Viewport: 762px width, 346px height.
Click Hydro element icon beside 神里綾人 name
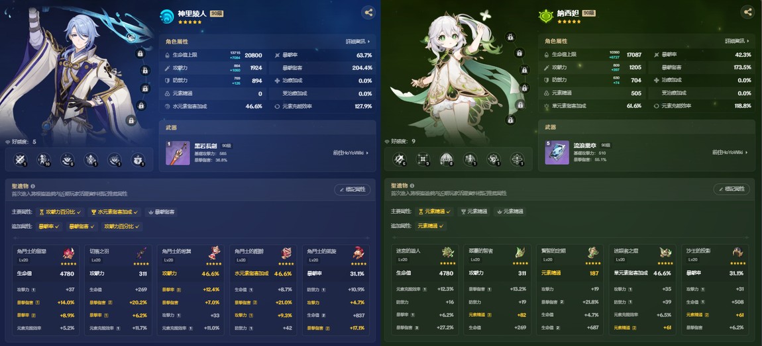[x=167, y=16]
